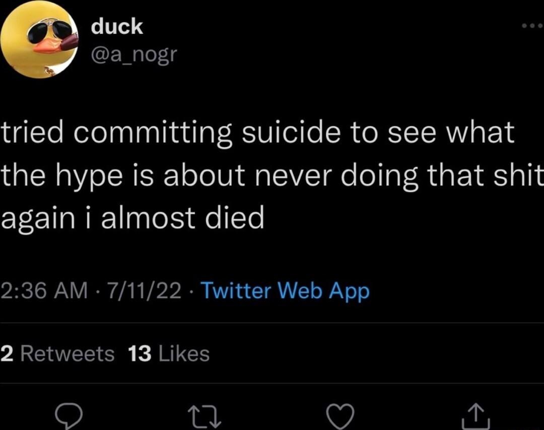This screenshot has width=544, height=430.
Task: Open the @a_nogr profile handle
Action: (x=133, y=54)
